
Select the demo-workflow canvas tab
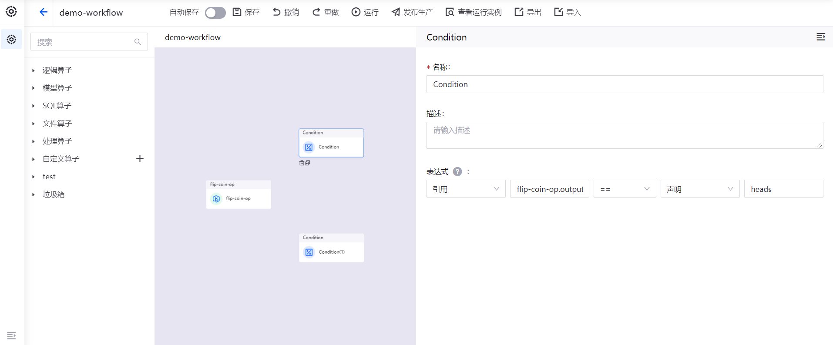[x=193, y=37]
